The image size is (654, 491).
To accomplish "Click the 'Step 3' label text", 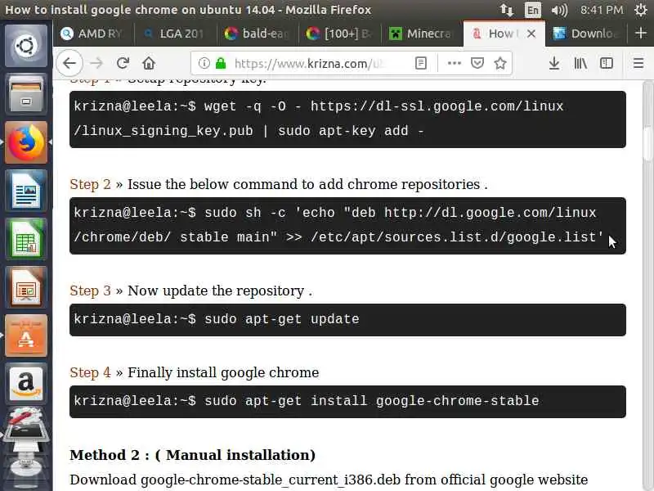I will pyautogui.click(x=90, y=291).
